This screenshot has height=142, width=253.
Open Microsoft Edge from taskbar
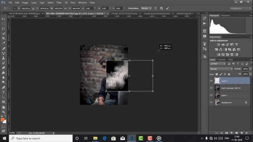point(104,138)
